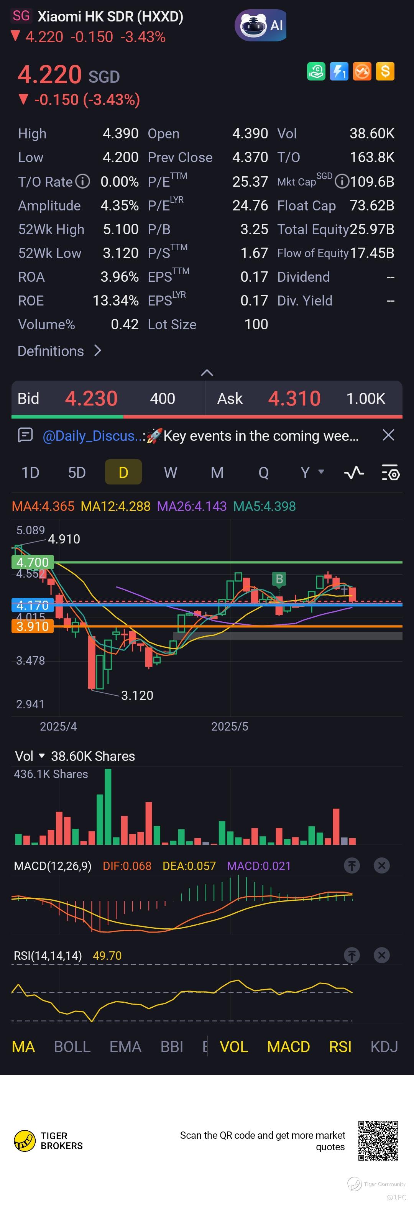Tap the blue lightning icon
The image size is (414, 1207).
[x=339, y=72]
